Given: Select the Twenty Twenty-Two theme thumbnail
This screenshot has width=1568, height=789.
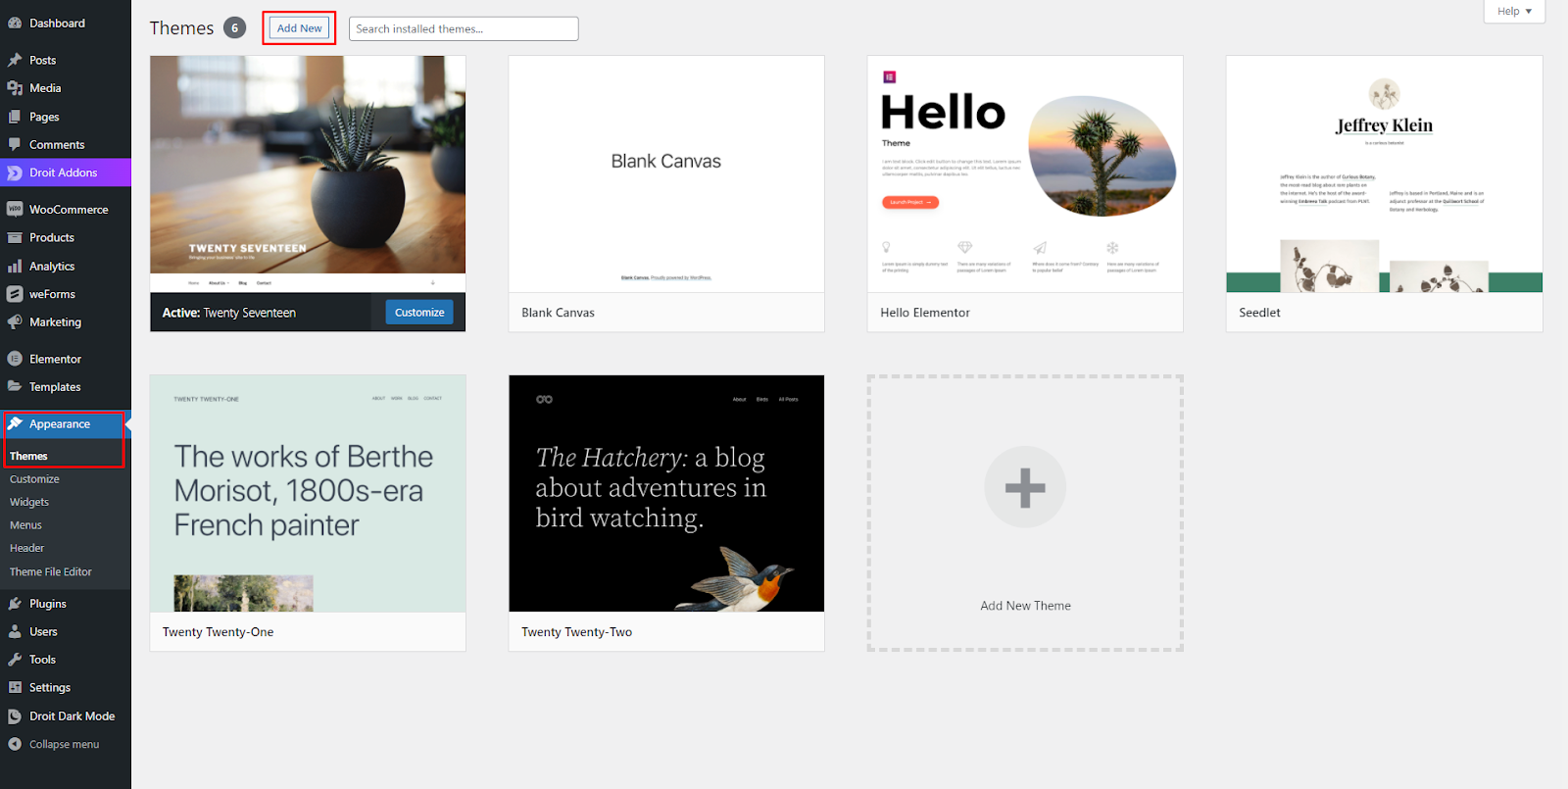Looking at the screenshot, I should click(666, 494).
